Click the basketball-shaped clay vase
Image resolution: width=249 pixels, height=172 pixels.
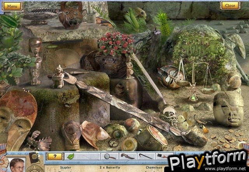pyautogui.click(x=72, y=135)
